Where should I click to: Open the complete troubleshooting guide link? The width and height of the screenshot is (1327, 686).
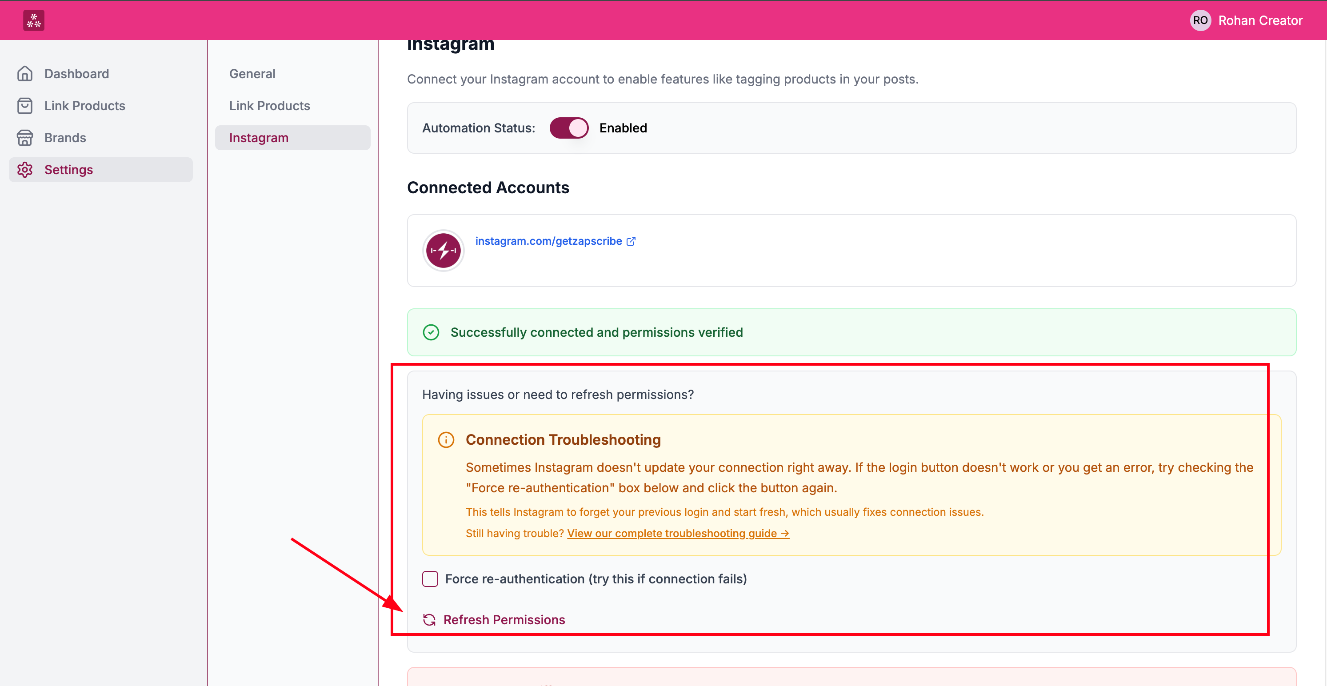pos(678,533)
